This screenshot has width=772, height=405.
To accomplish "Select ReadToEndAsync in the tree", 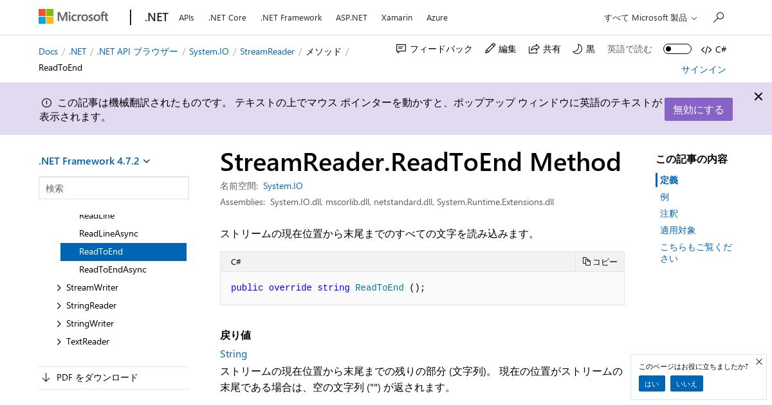I will (x=113, y=269).
